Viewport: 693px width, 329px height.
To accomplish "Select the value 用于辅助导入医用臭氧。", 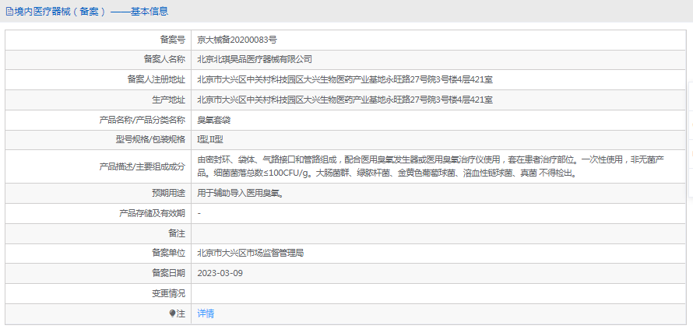I will (x=241, y=193).
